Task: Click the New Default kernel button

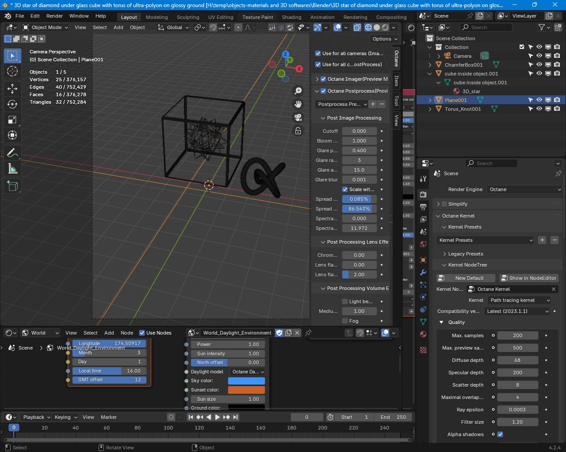Action: click(x=467, y=278)
